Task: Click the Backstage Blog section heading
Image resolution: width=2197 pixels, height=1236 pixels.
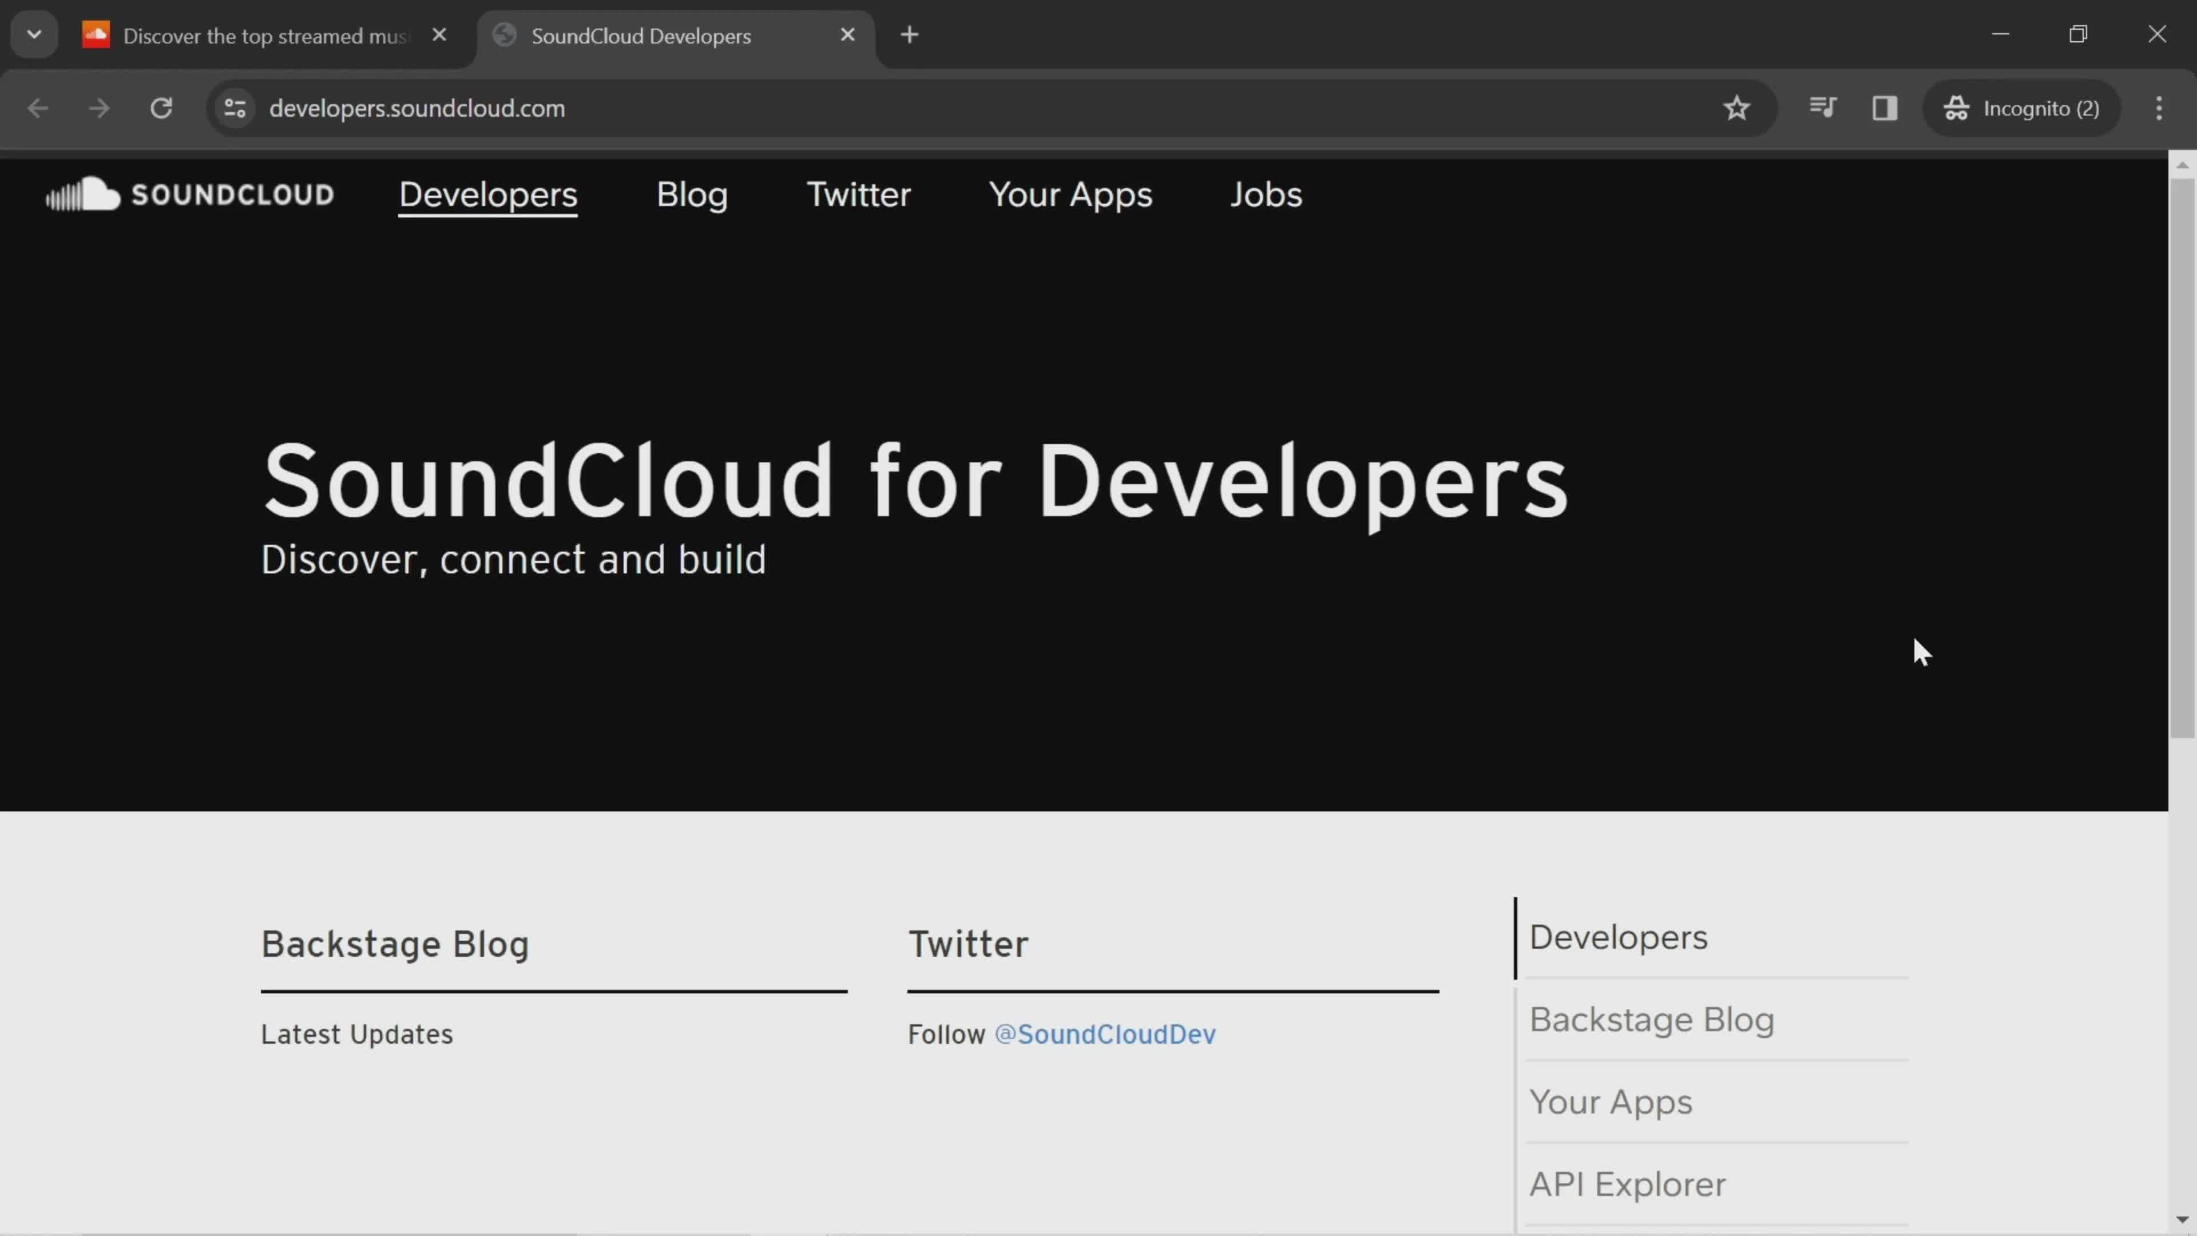Action: coord(395,944)
